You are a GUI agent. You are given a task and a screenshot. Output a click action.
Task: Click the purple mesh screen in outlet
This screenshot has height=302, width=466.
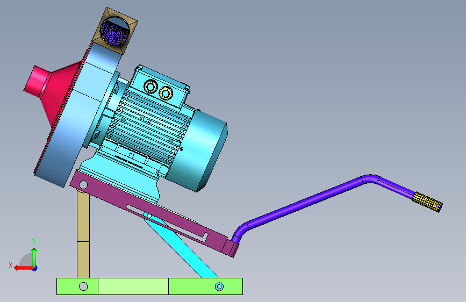(114, 33)
